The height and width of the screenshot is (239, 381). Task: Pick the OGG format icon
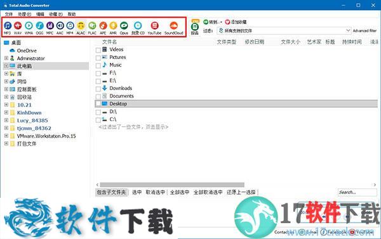click(x=39, y=25)
